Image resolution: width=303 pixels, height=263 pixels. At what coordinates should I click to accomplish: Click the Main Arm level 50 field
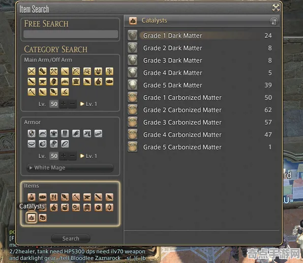tap(54, 104)
